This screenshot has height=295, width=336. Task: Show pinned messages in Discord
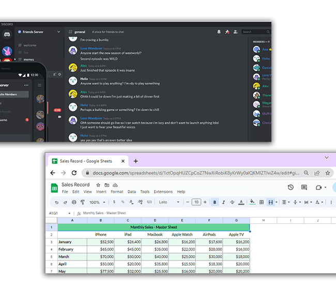pos(227,32)
